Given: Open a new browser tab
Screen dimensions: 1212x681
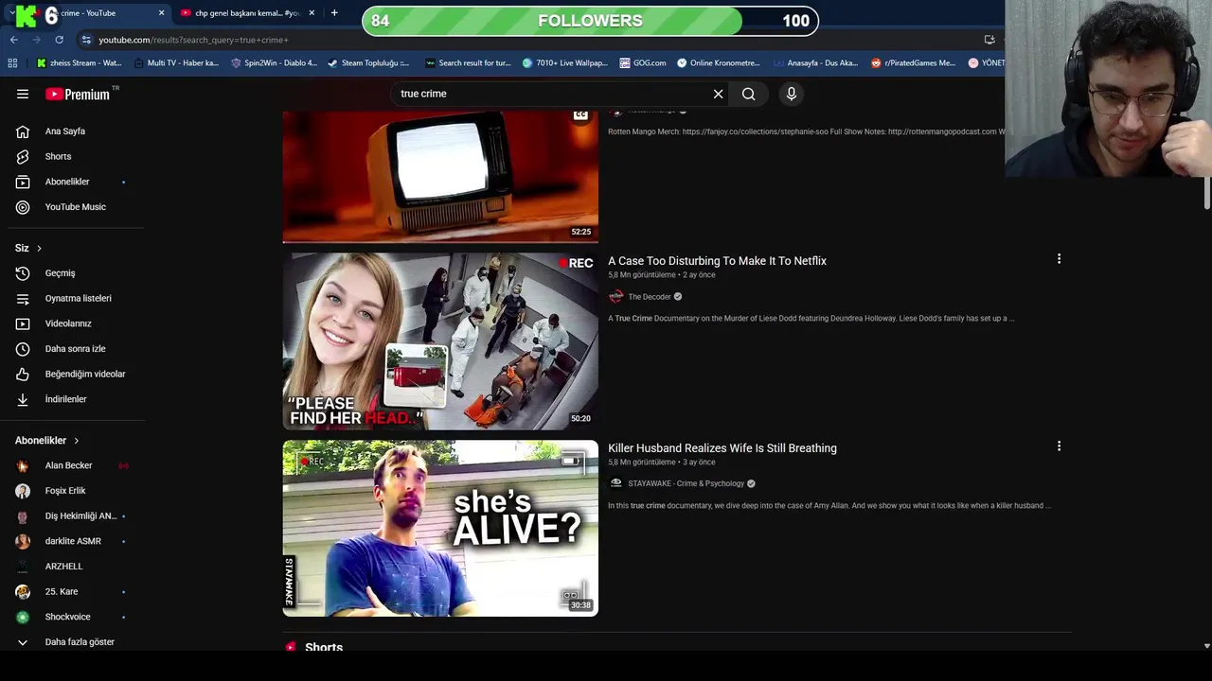Looking at the screenshot, I should tap(334, 13).
